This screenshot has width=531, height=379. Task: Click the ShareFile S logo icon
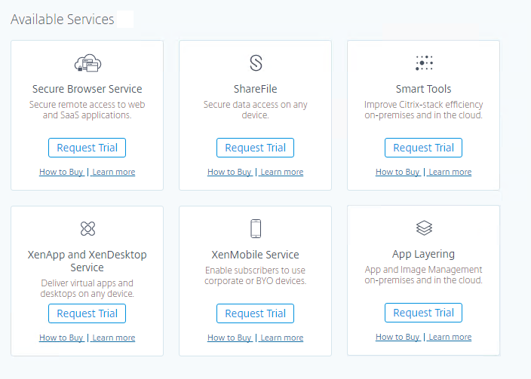[x=256, y=63]
